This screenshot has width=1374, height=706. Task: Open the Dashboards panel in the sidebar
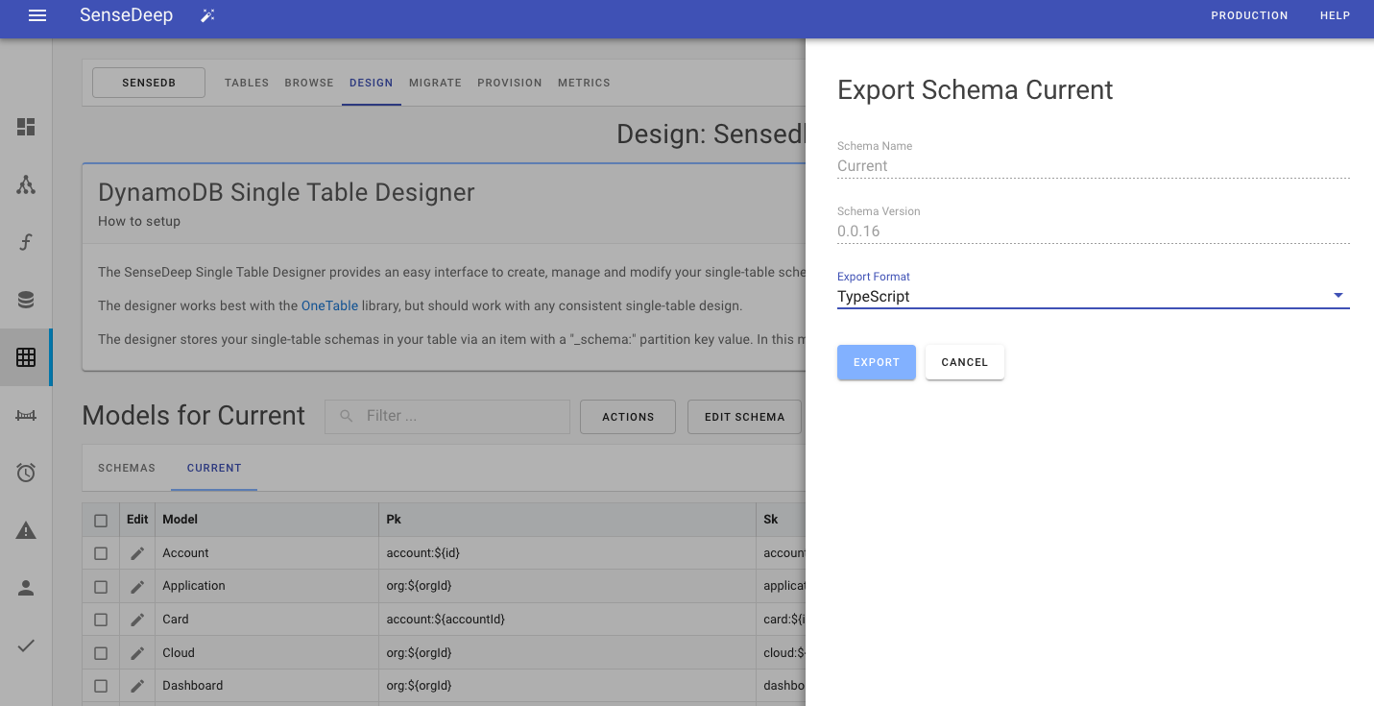click(x=26, y=127)
